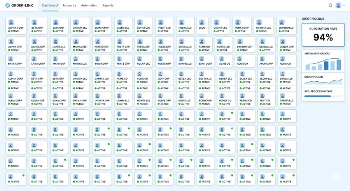
Task: Open the user profile avatar in the header
Action: coord(338,5)
